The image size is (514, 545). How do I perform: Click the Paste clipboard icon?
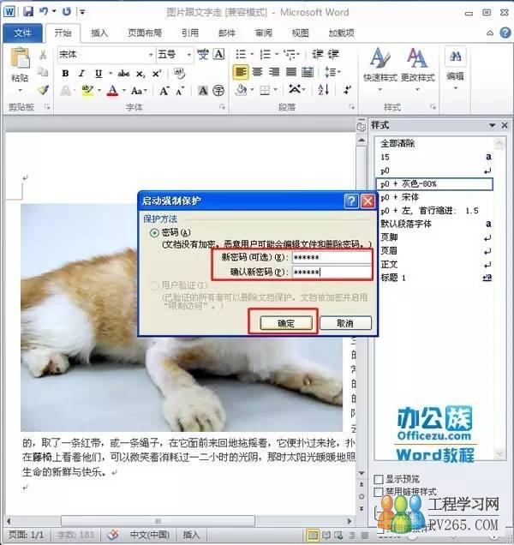pos(20,57)
